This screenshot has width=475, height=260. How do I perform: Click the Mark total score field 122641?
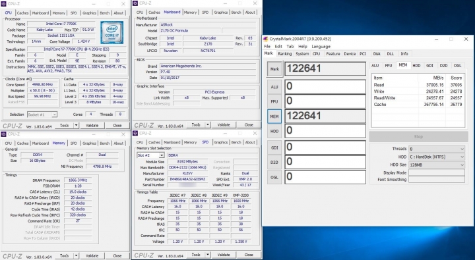coord(325,68)
